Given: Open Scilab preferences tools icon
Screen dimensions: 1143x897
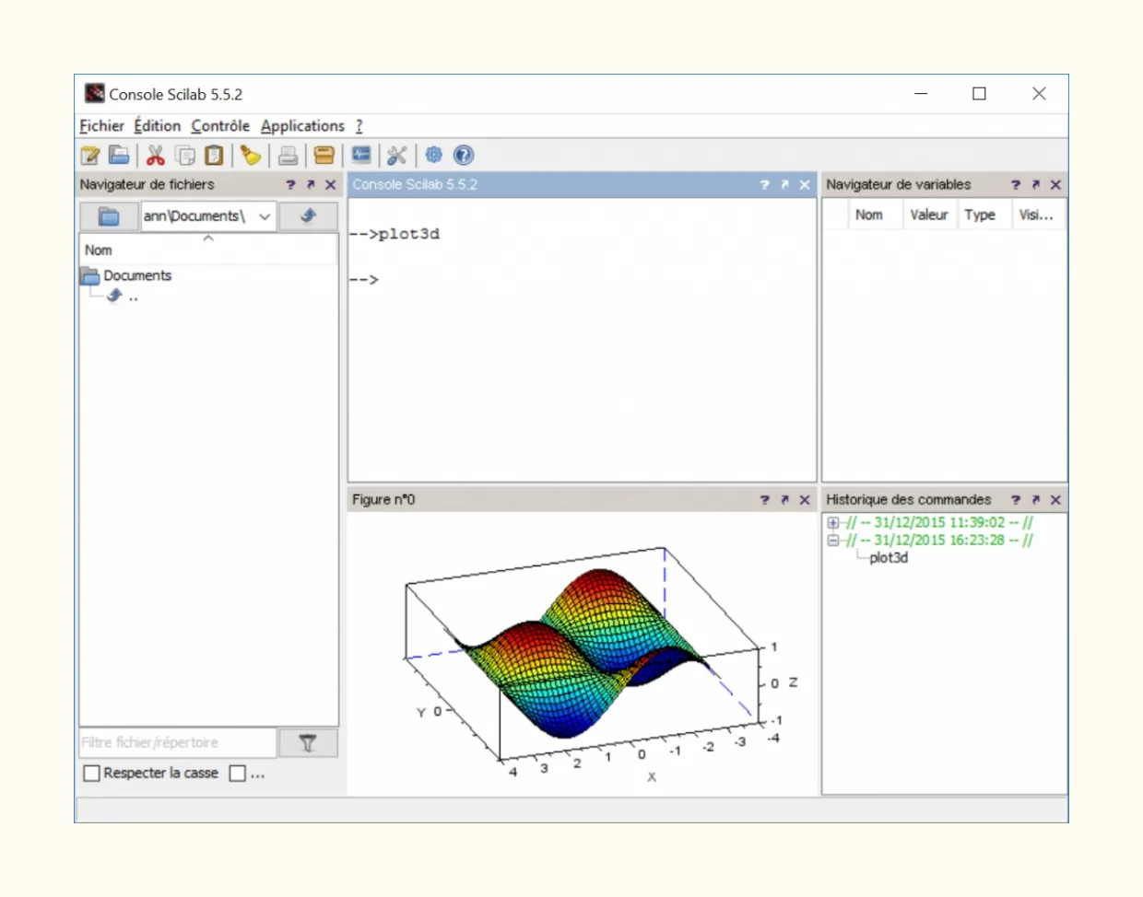Looking at the screenshot, I should pos(397,156).
